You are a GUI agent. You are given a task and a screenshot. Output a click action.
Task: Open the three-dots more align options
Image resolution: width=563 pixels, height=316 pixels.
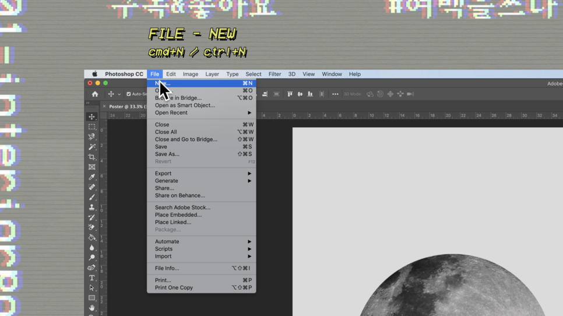click(335, 94)
